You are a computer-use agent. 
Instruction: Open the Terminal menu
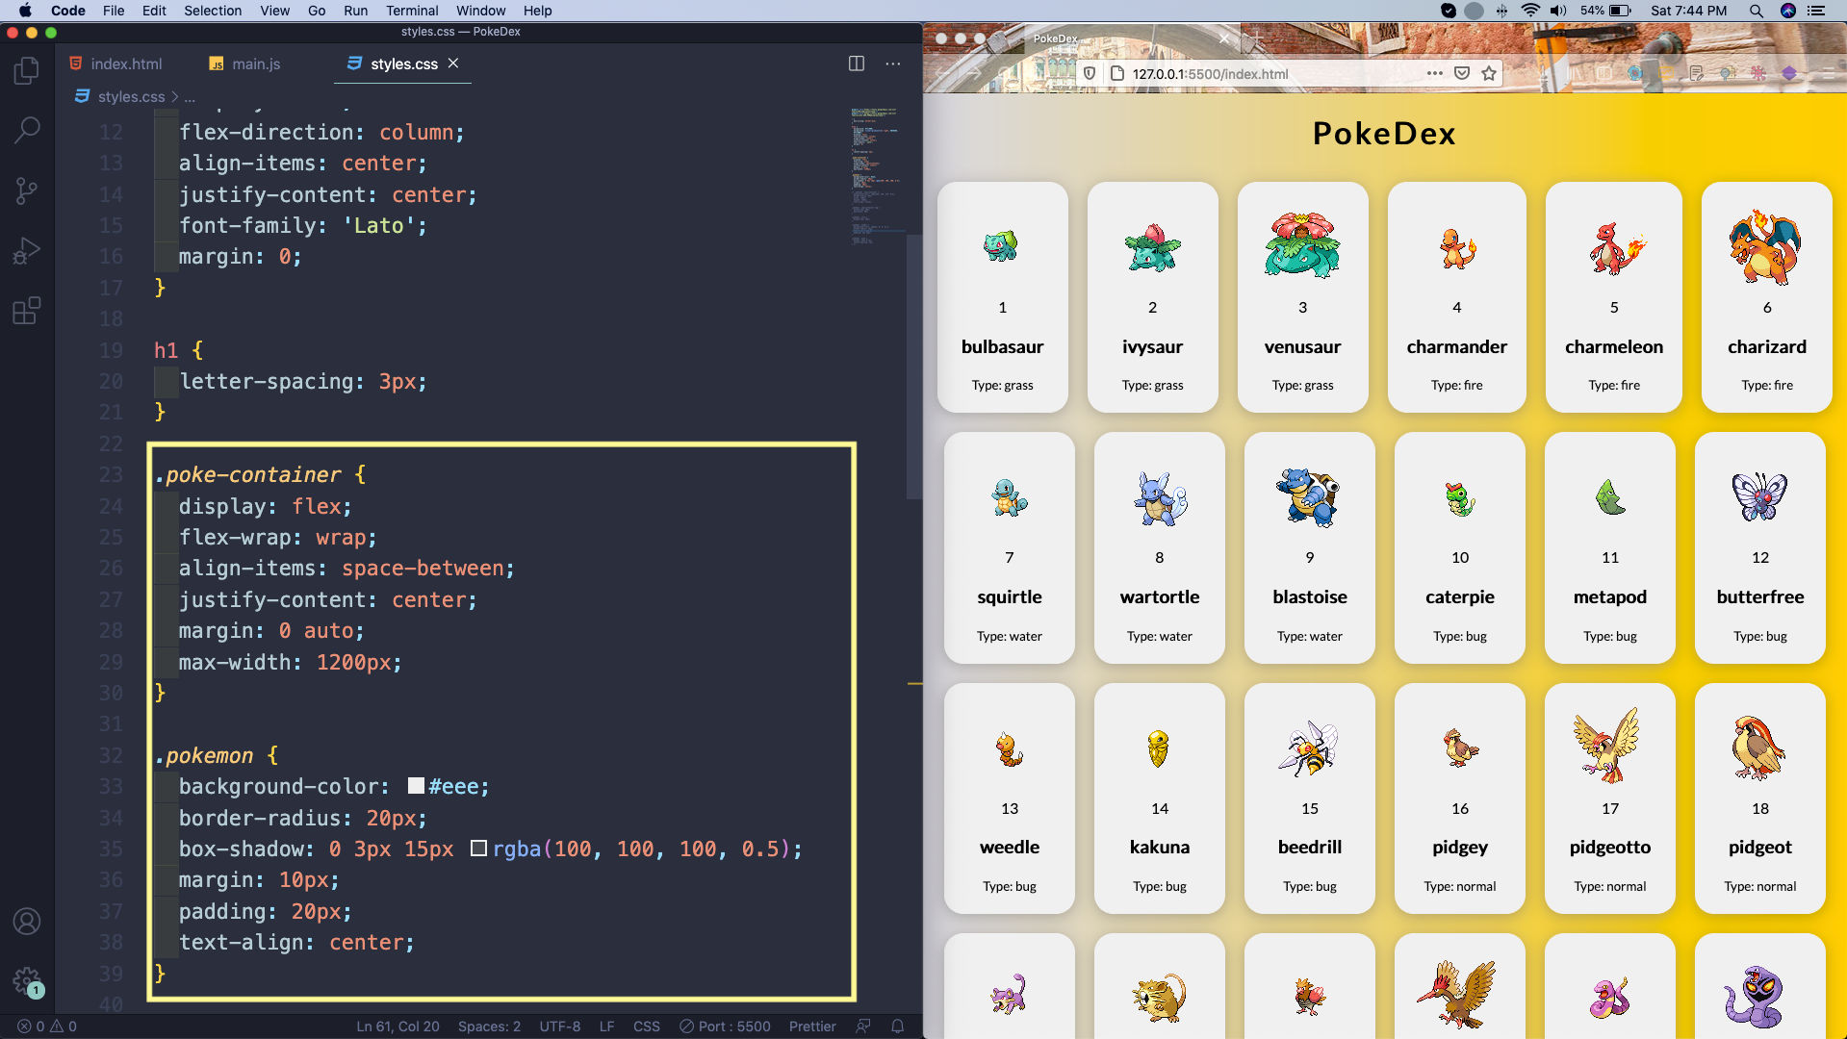click(412, 11)
